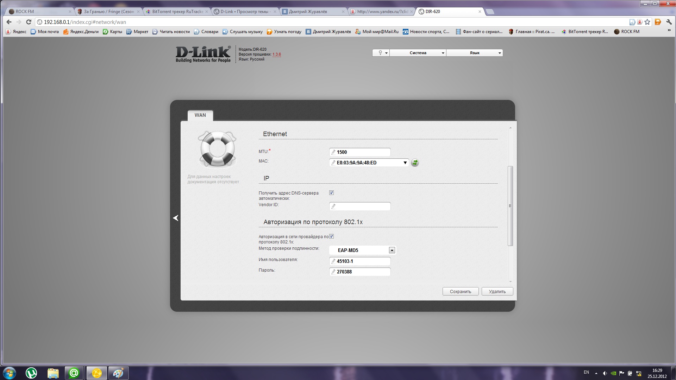Click the Имя пользователя input field
676x380 pixels.
click(360, 261)
